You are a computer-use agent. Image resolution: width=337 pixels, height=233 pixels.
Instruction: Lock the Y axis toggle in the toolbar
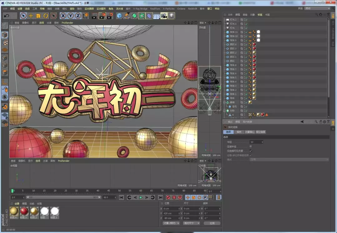click(70, 16)
